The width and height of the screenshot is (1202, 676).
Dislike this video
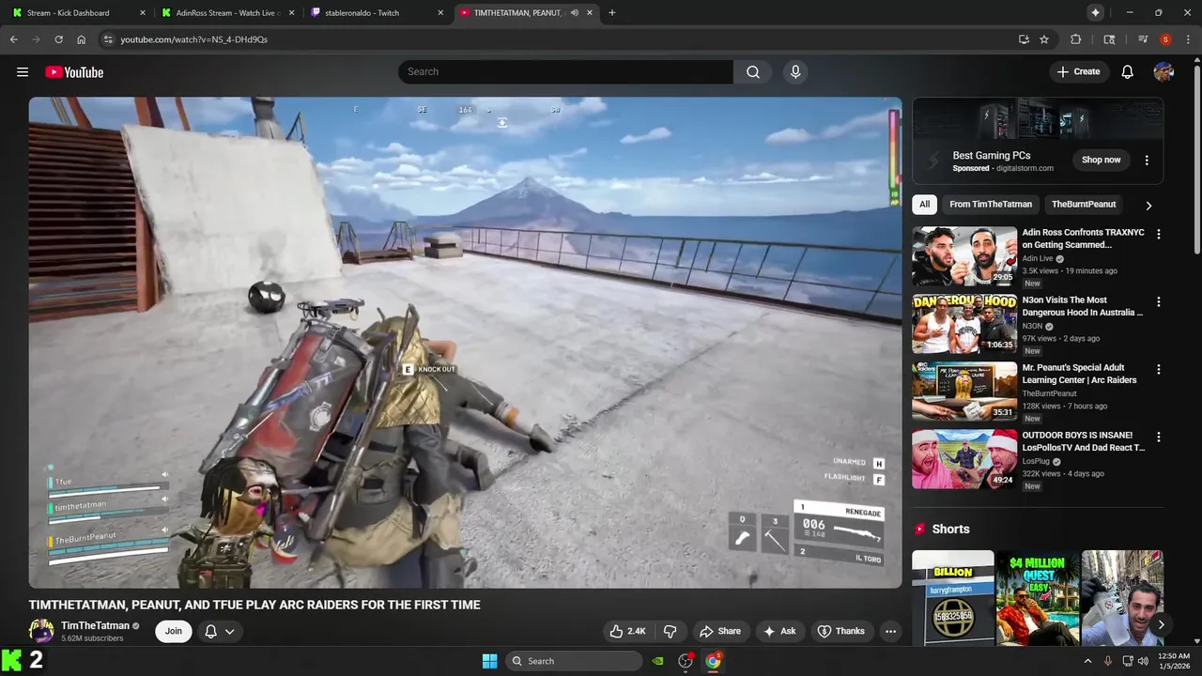pos(670,631)
